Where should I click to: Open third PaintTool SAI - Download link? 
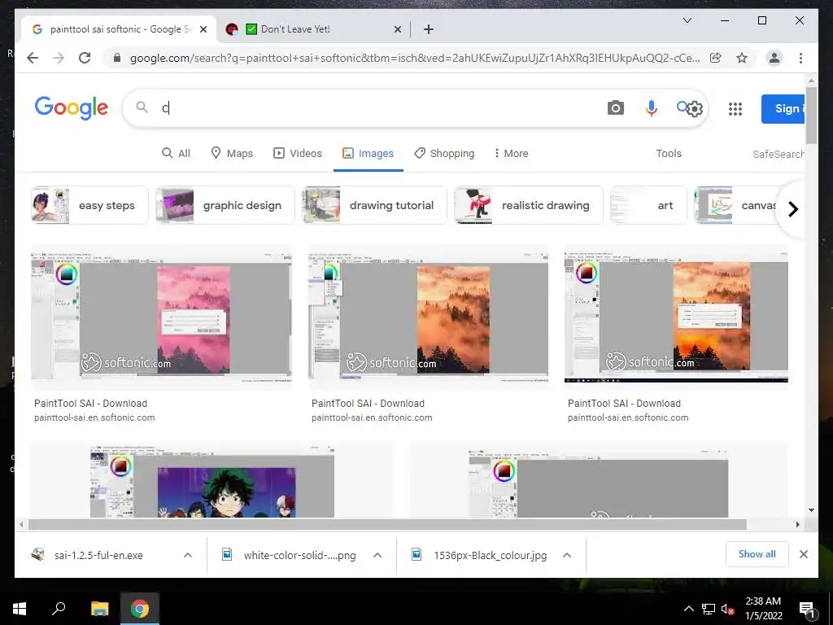(x=624, y=404)
